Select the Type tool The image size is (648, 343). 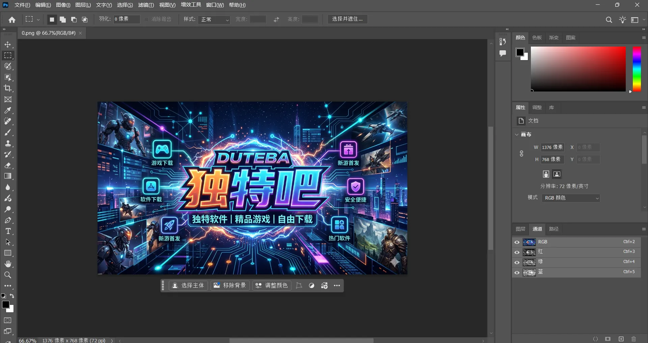8,231
